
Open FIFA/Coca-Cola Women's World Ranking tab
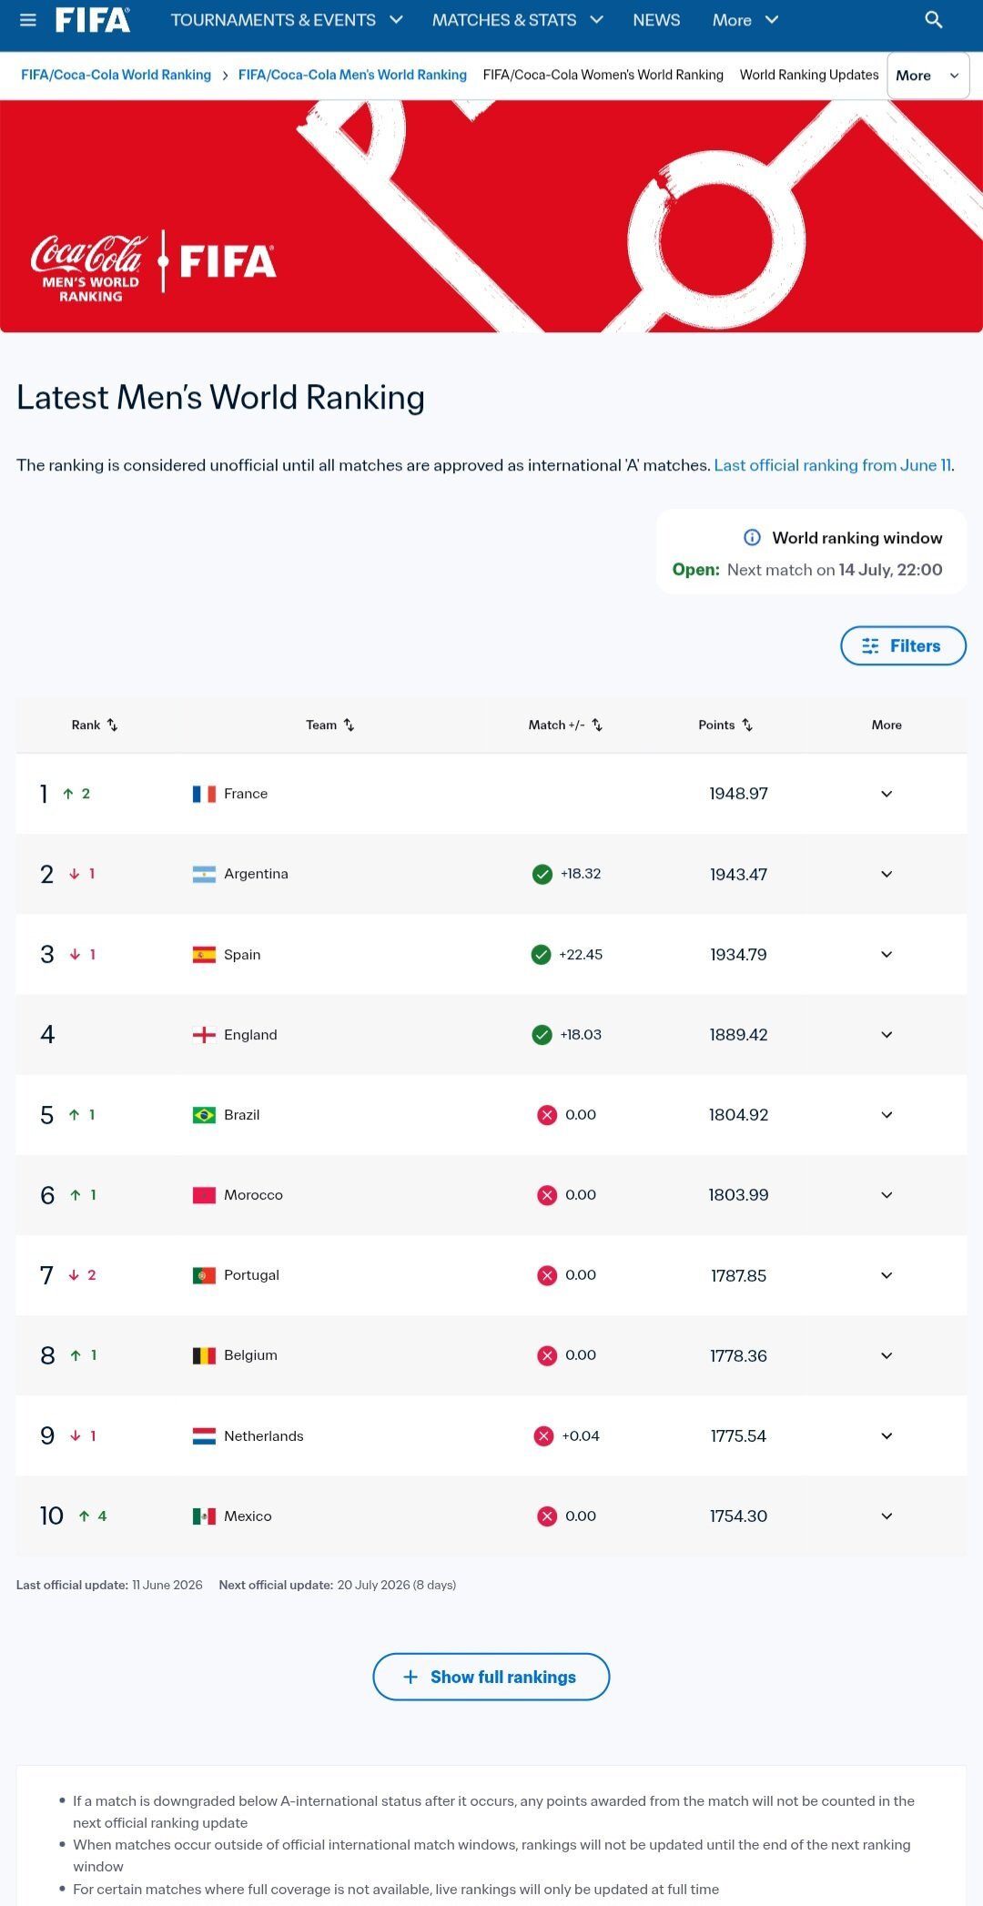point(603,75)
